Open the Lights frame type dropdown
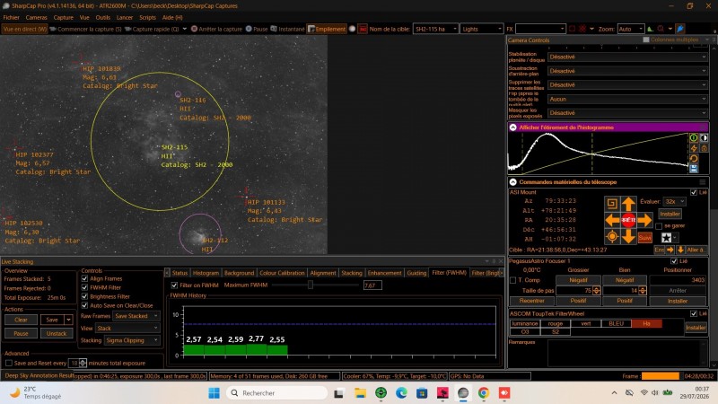Screen dimensions: 718x404 pos(482,29)
